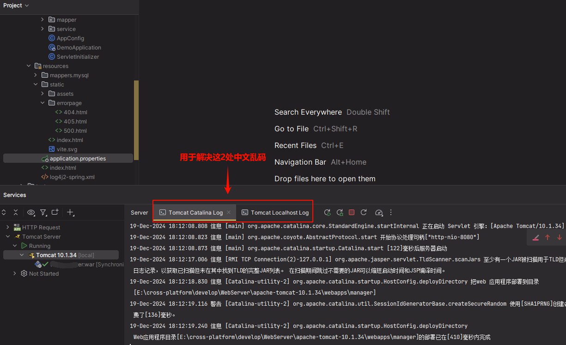
Task: Expand the Not Started node
Action: pyautogui.click(x=15, y=273)
